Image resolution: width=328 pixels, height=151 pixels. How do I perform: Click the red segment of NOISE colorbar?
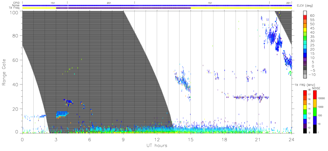(x=315, y=95)
